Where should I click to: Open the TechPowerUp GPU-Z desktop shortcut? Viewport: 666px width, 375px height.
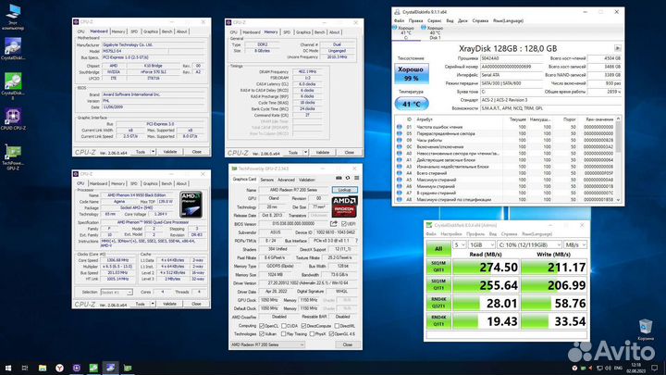13,156
